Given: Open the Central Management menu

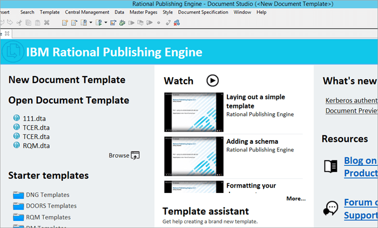Looking at the screenshot, I should [87, 12].
